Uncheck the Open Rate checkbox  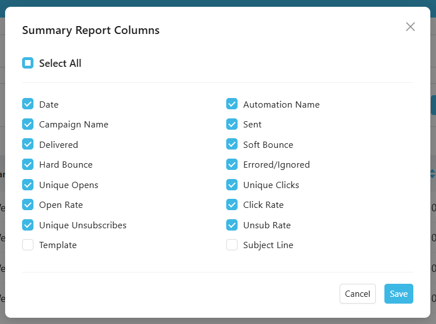28,204
